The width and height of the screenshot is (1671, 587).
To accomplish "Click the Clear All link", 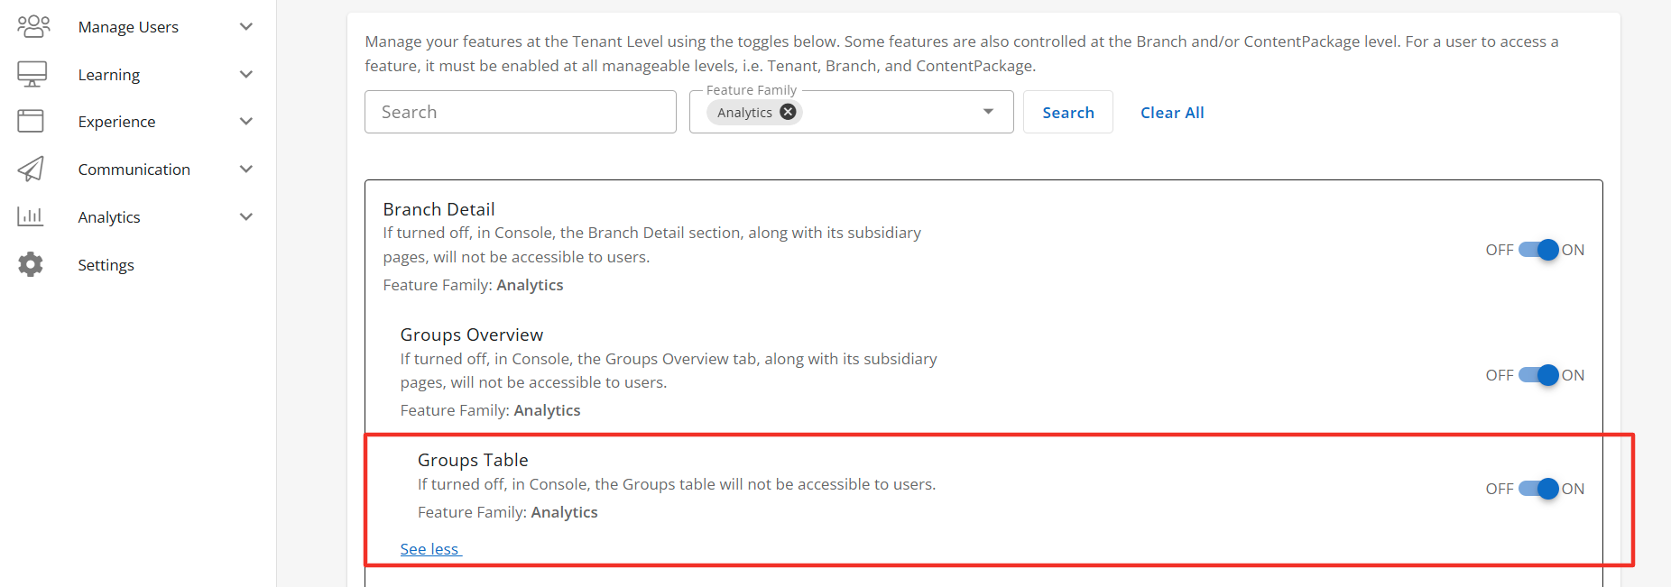I will (x=1172, y=113).
